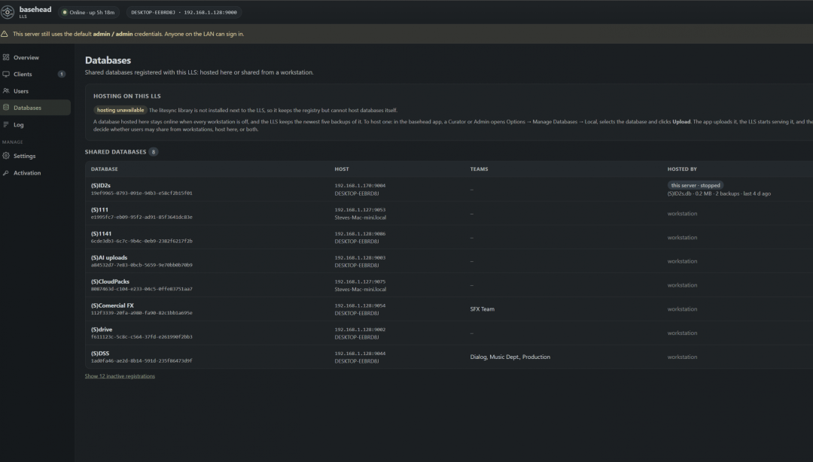Select the (S)CloudPacks database name
813x462 pixels.
[110, 281]
